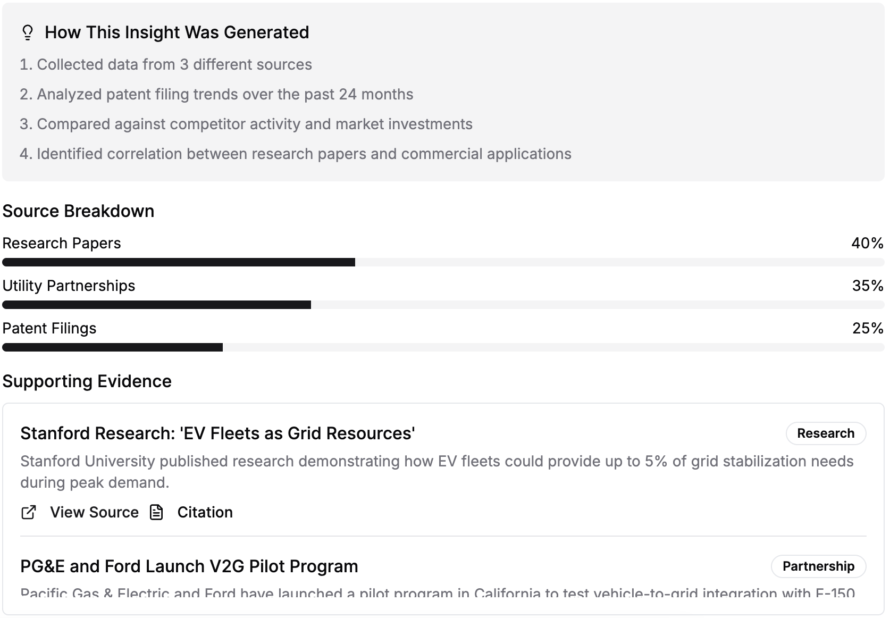Click the 25% Patent Filings value
This screenshot has height=618, width=890.
[x=867, y=328]
